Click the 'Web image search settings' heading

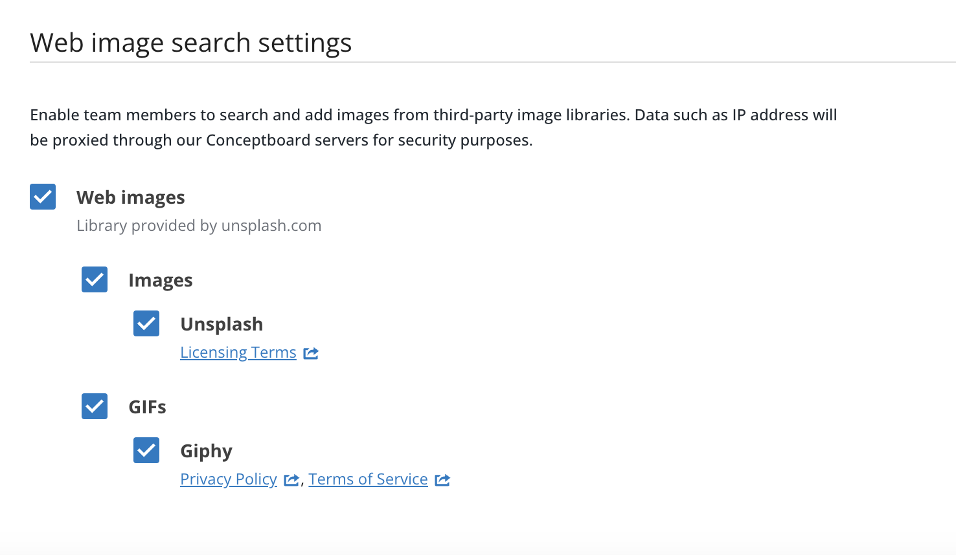(191, 43)
